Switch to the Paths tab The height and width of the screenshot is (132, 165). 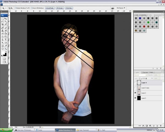pyautogui.click(x=152, y=72)
